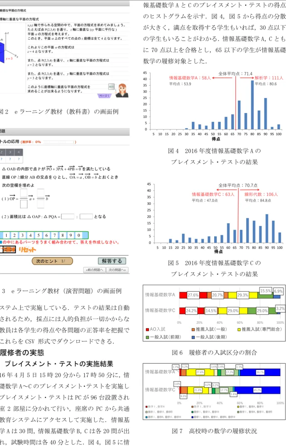
Task: Open question tab 4
Action: (19, 152)
